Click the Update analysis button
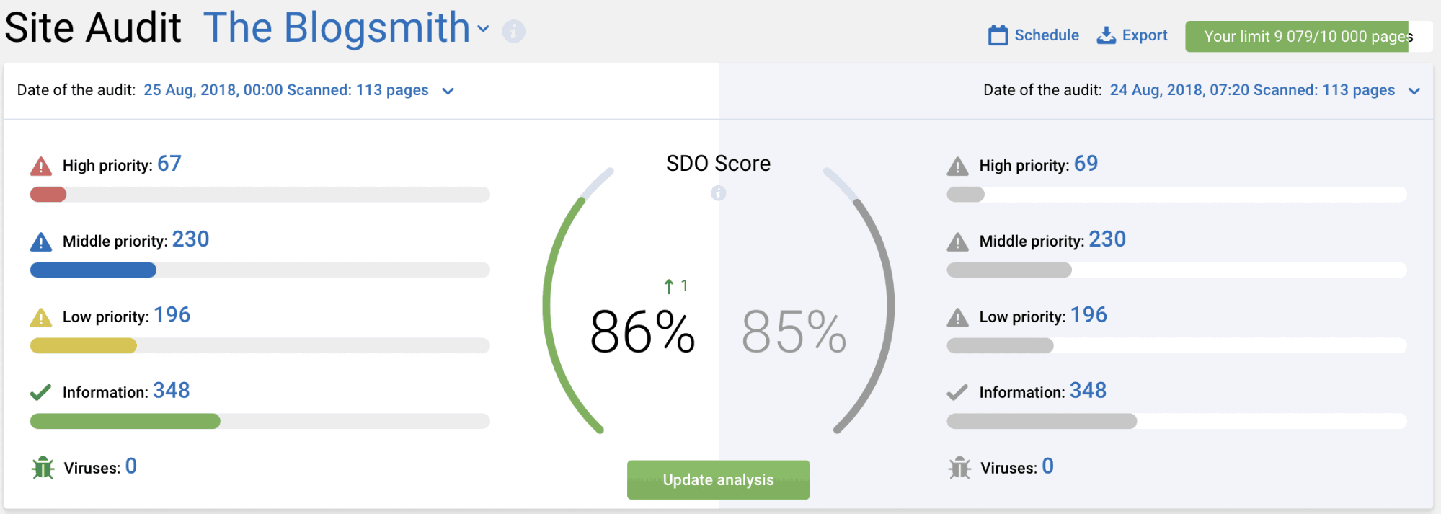Screen dimensions: 1441x514 [718, 479]
